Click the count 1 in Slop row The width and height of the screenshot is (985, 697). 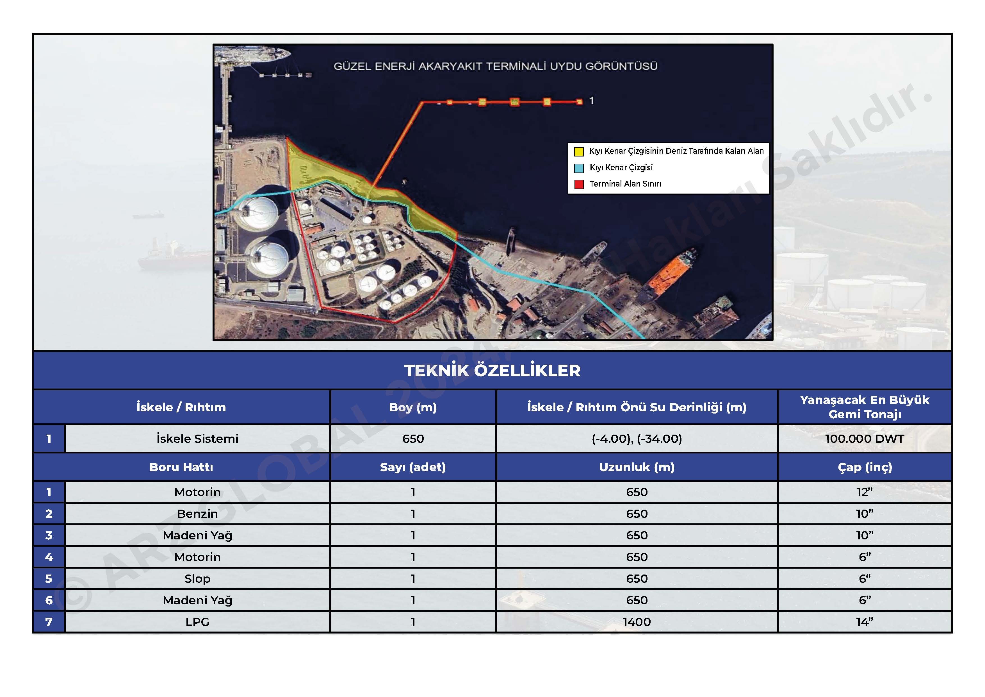413,578
